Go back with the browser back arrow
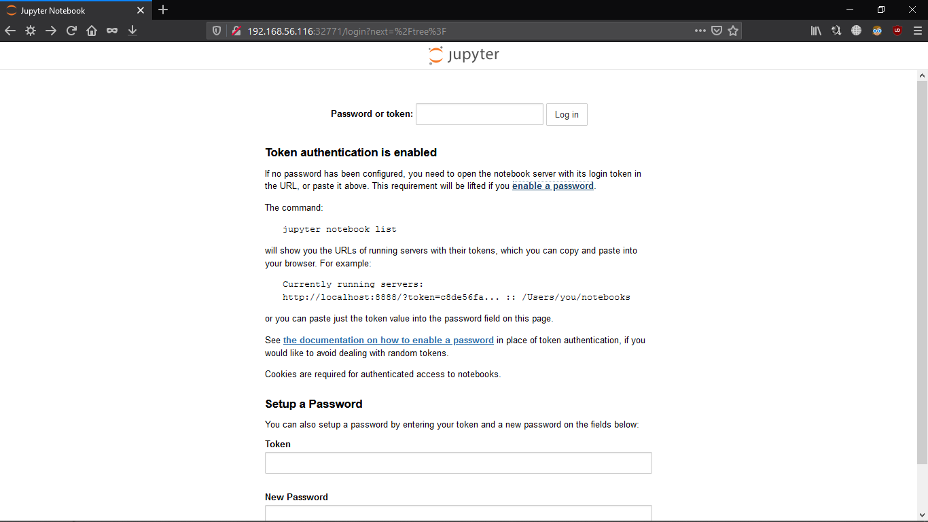928x522 pixels. 10,31
